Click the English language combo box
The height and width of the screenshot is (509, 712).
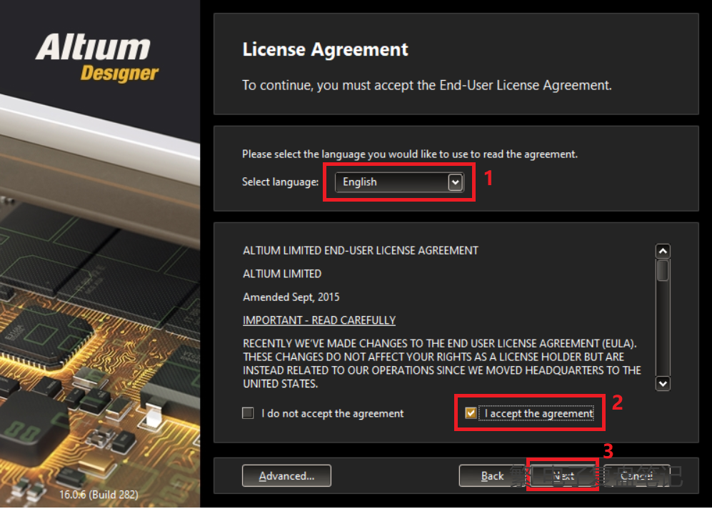(x=399, y=182)
